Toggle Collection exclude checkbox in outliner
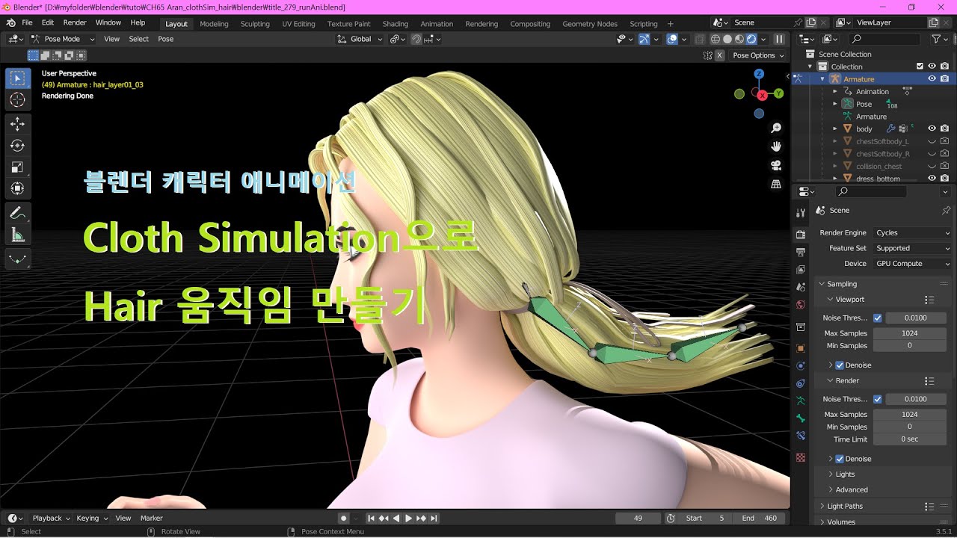Viewport: 957px width, 538px height. 920,67
